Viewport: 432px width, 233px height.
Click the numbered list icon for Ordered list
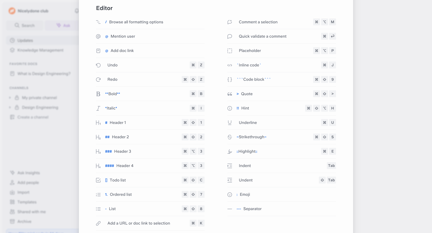pyautogui.click(x=98, y=195)
